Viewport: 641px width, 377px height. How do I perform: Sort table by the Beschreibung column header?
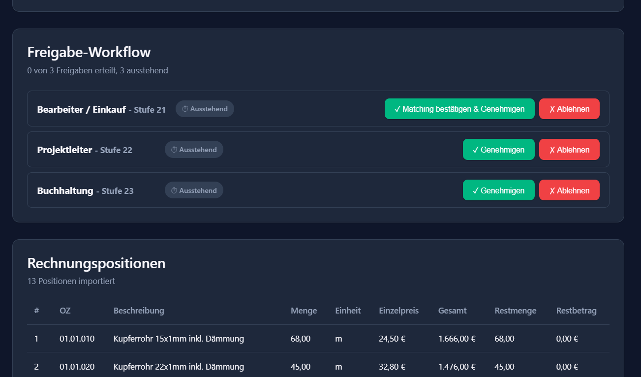point(139,311)
